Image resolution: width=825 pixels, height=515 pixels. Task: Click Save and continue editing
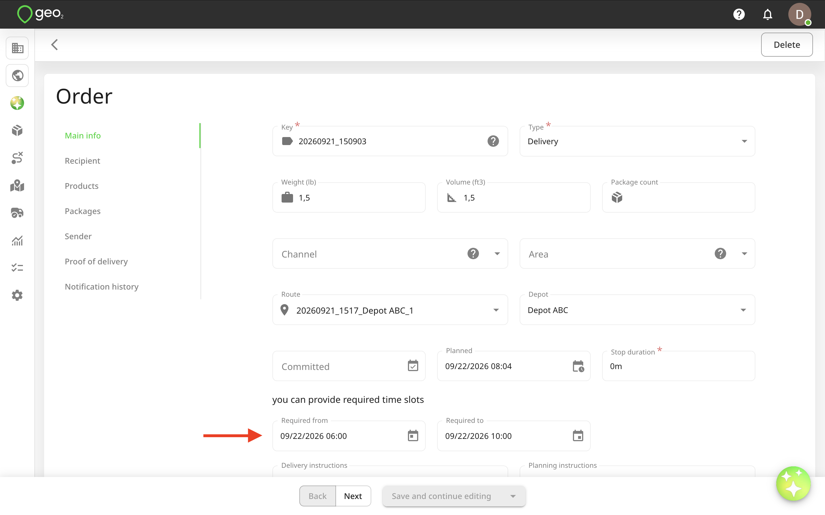[x=441, y=496]
